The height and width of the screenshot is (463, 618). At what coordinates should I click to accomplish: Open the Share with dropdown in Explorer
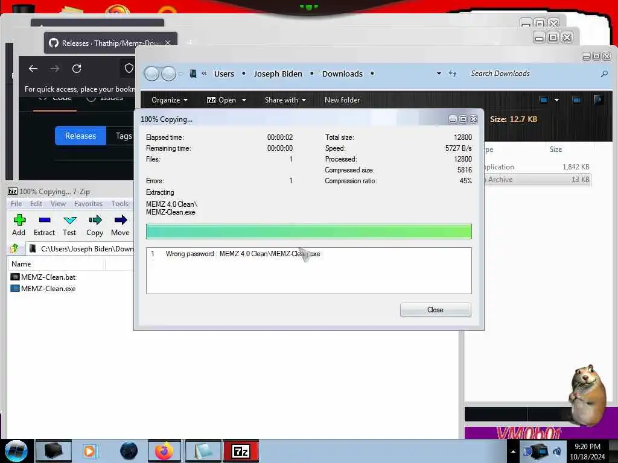click(285, 100)
